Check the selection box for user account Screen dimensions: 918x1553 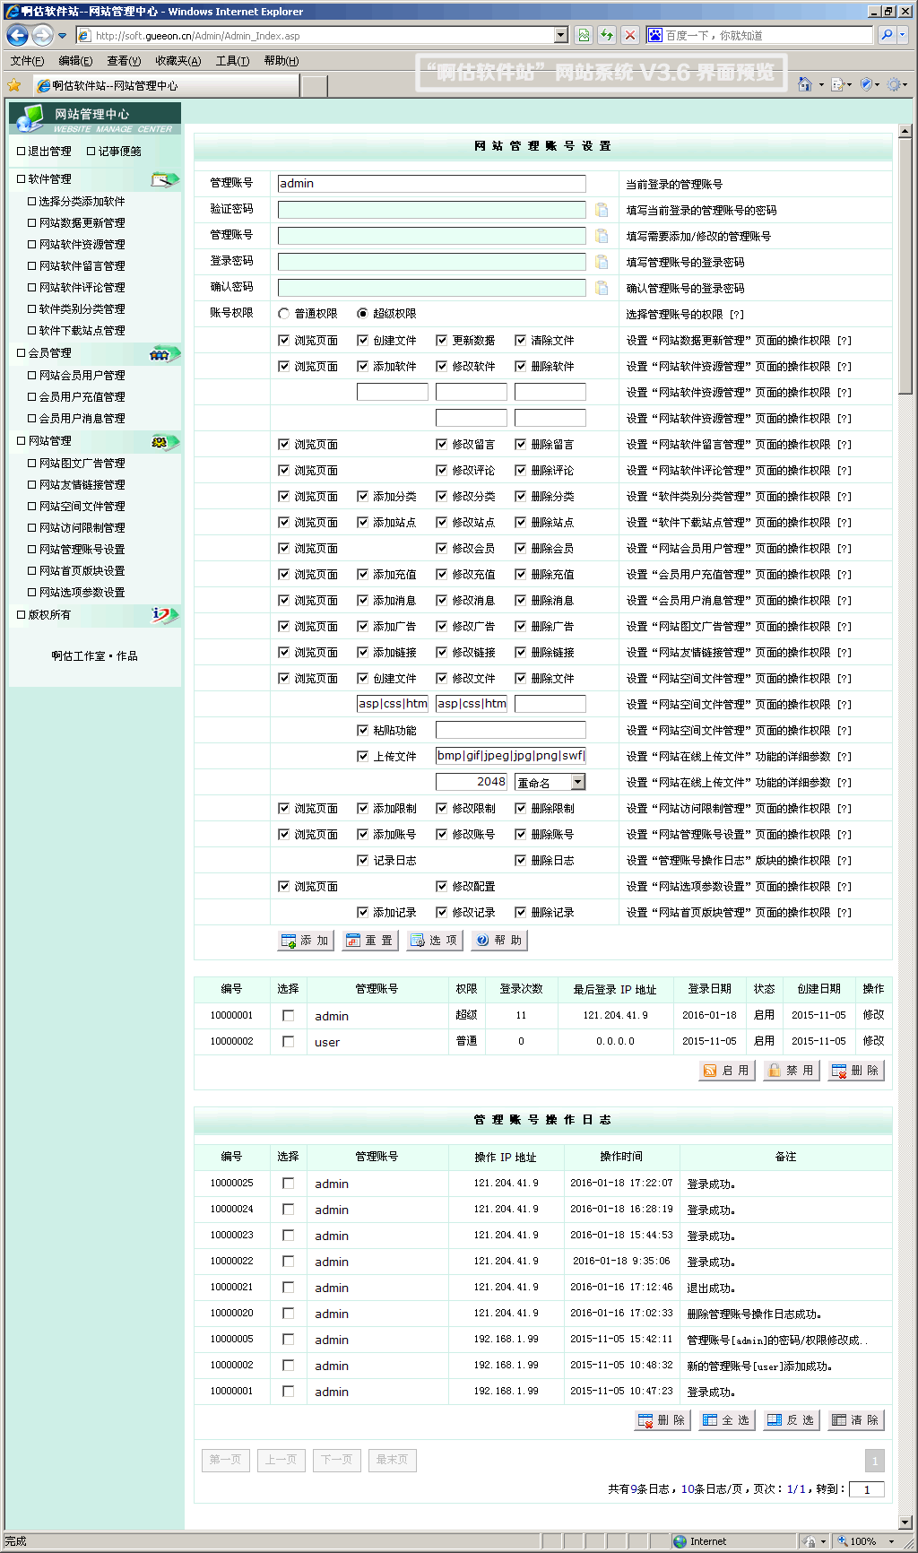coord(288,1042)
